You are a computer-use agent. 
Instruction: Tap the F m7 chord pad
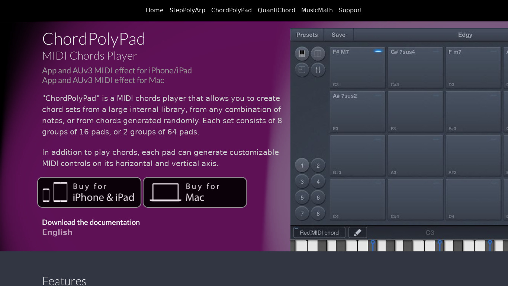(x=473, y=67)
